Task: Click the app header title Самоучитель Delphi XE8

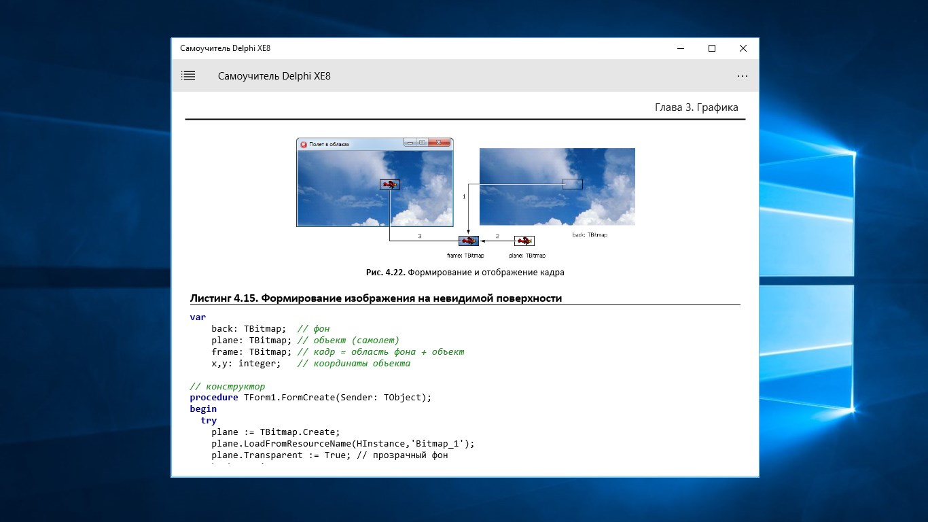Action: pyautogui.click(x=274, y=76)
